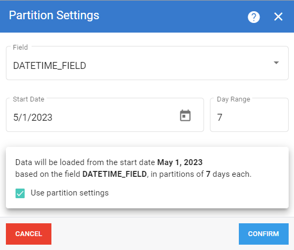Open the calendar picker for Start Date
This screenshot has height=250, width=294.
pos(185,115)
